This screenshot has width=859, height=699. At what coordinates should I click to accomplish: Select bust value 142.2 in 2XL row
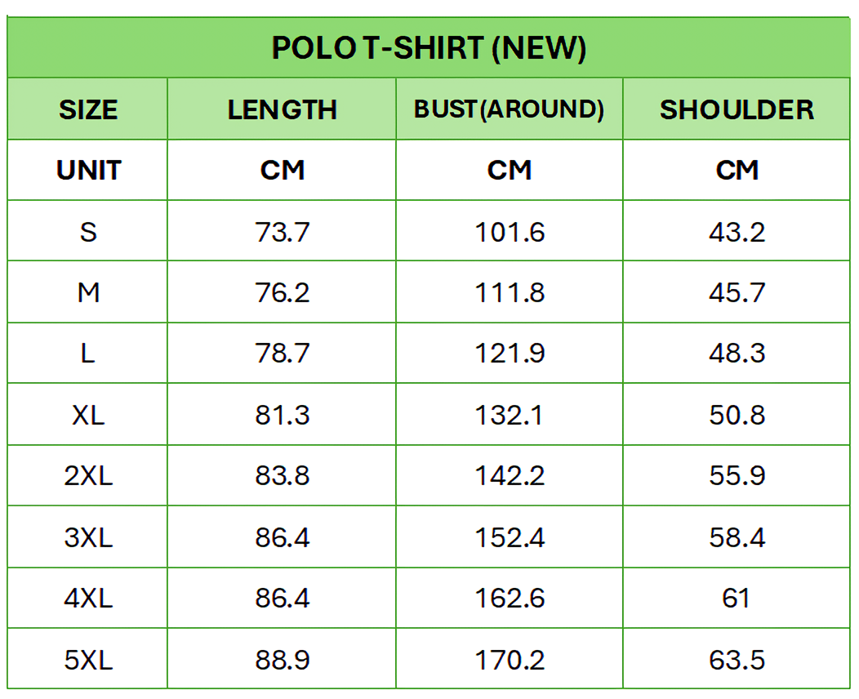tap(509, 475)
